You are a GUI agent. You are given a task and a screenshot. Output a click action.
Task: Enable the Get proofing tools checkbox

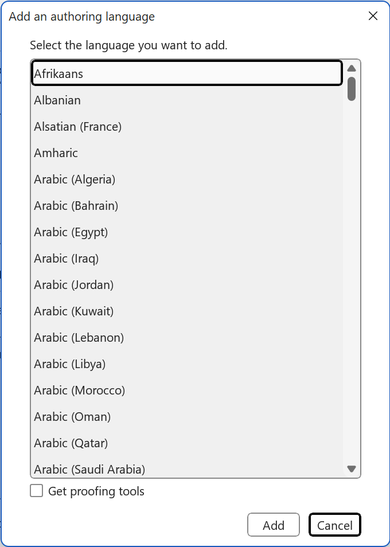click(37, 490)
